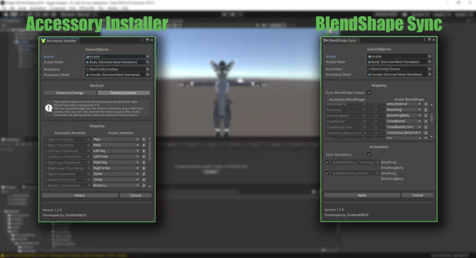This screenshot has width=476, height=258.
Task: Select the BlendShape Sync window tab
Action: tap(340, 41)
